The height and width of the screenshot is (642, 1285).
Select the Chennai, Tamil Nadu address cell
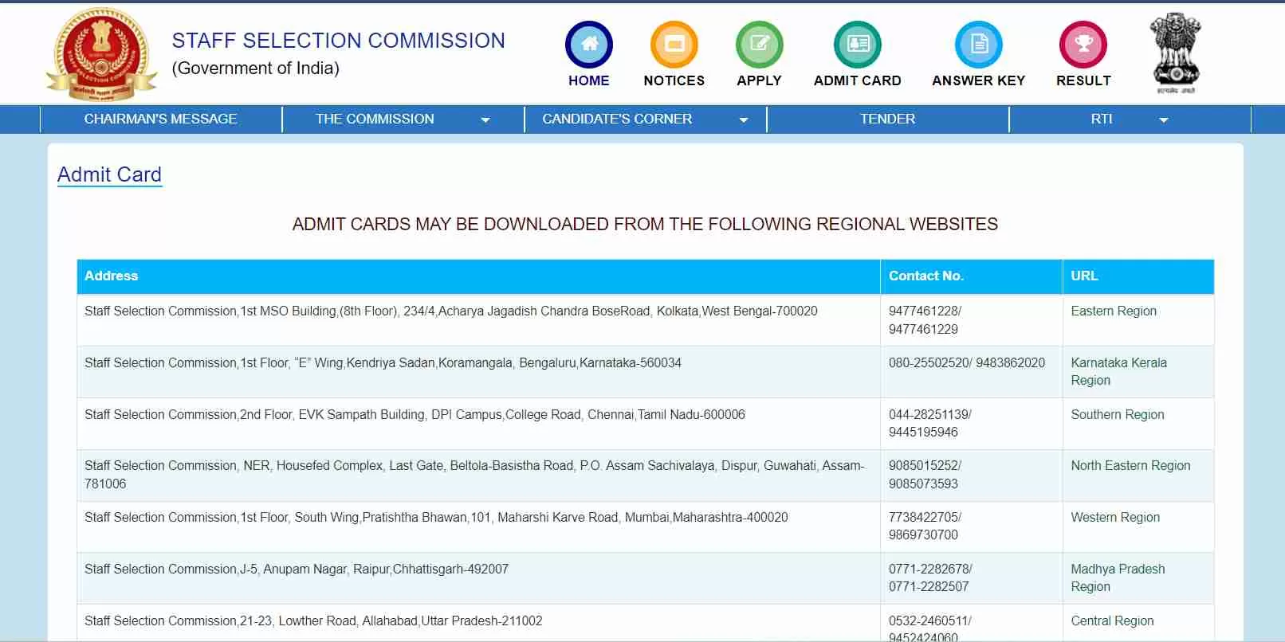point(478,424)
